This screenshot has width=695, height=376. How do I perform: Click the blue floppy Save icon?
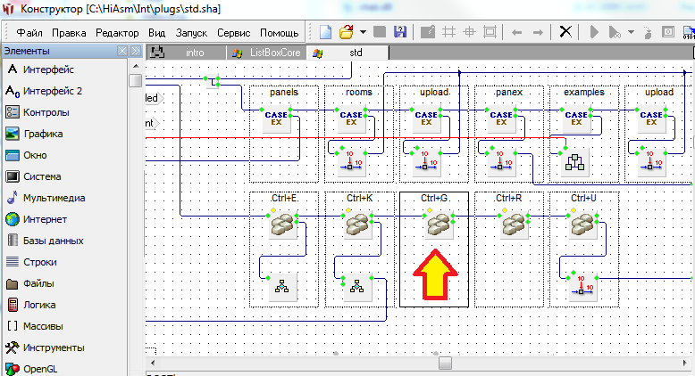click(x=399, y=32)
